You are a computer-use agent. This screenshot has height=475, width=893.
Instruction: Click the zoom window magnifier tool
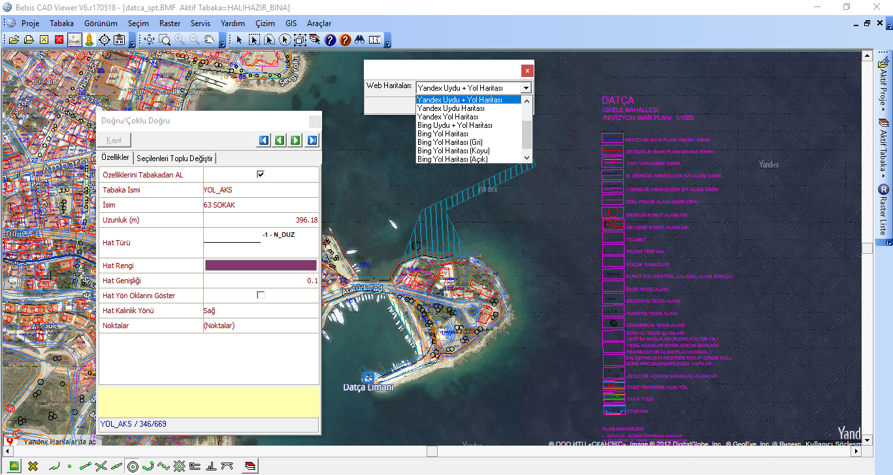pyautogui.click(x=165, y=40)
